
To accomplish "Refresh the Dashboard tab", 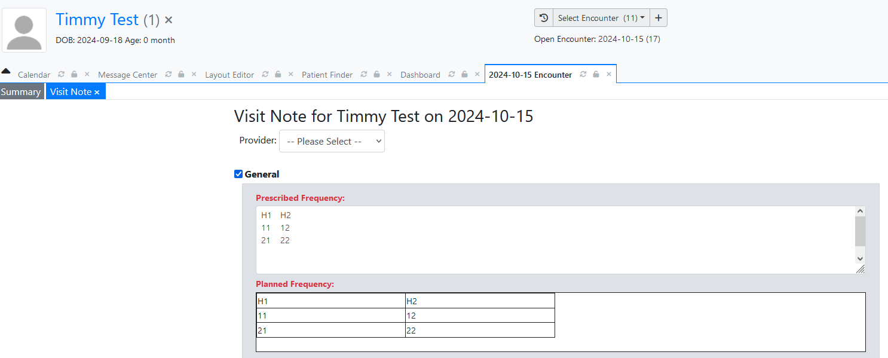I will click(452, 74).
